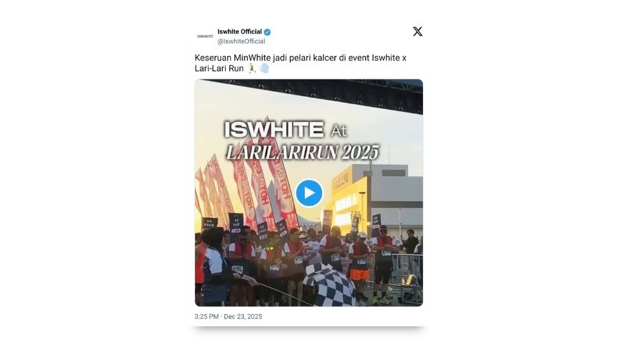Click the checkered flag in video

coord(330,284)
